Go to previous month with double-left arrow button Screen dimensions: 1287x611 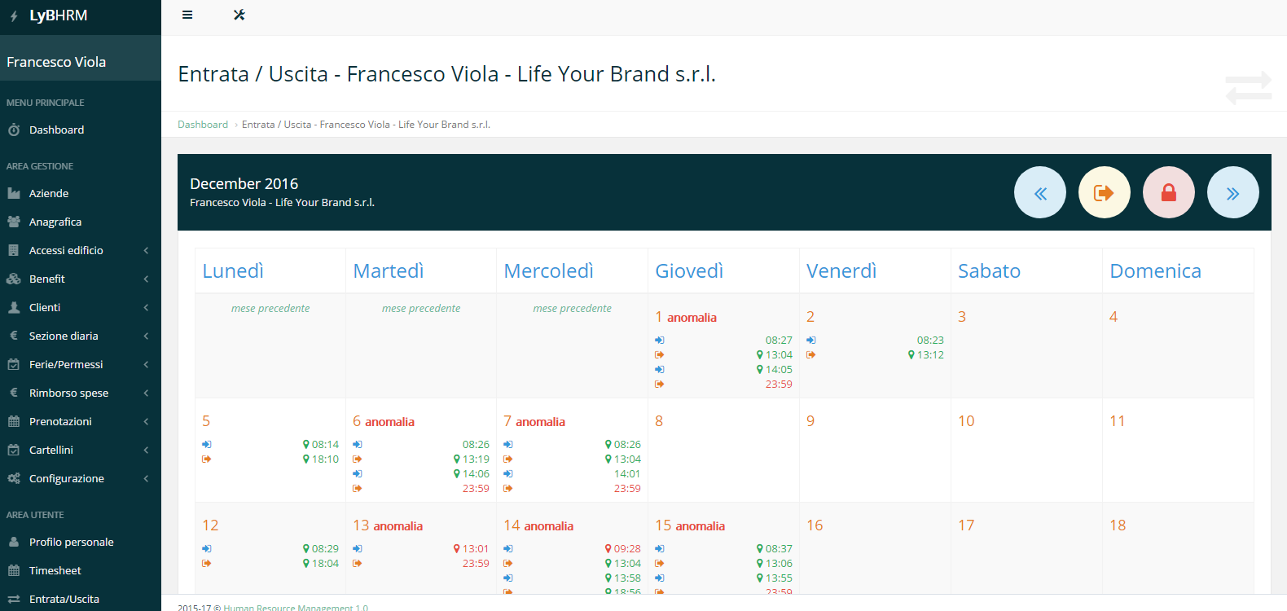[x=1040, y=192]
